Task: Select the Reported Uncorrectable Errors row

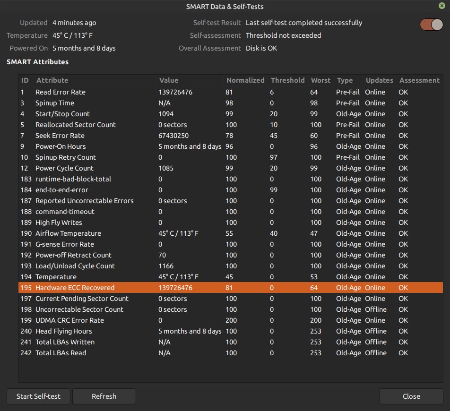Action: [231, 201]
